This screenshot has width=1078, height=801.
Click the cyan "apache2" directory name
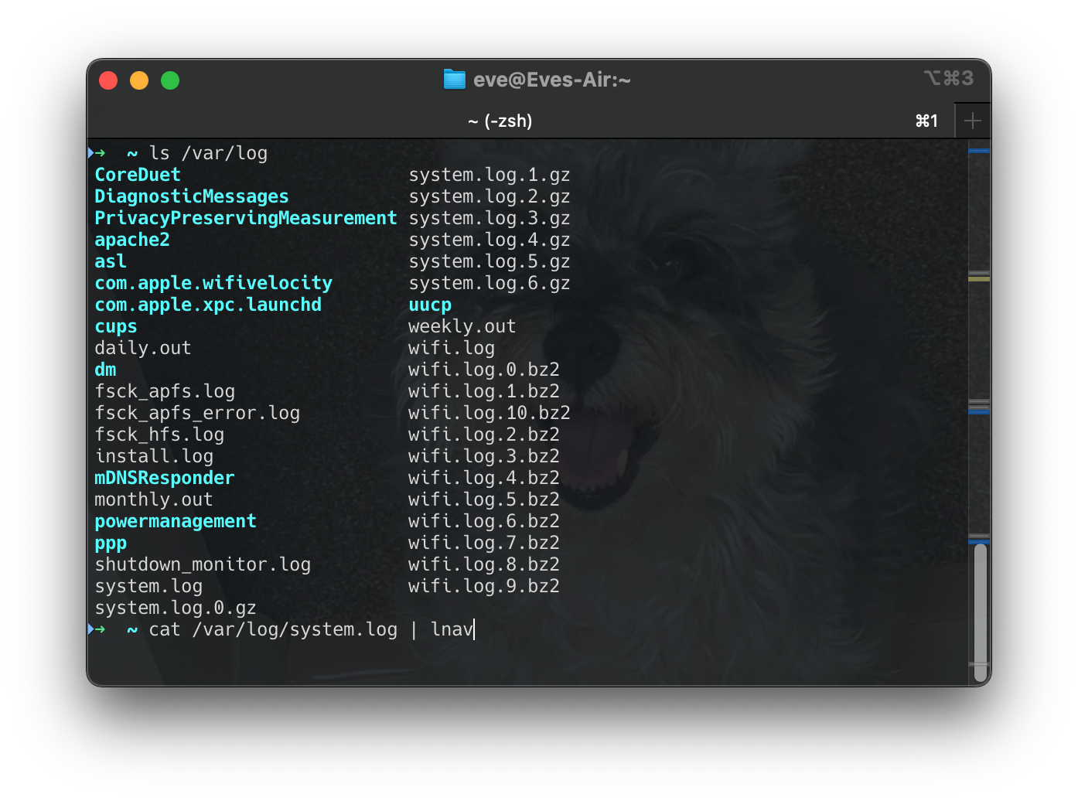coord(131,240)
